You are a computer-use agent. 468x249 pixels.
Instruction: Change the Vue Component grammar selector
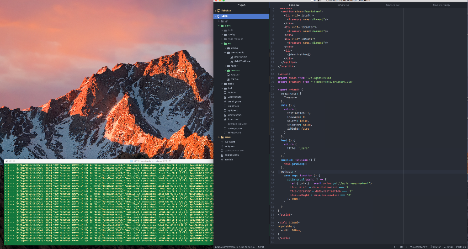[419, 247]
